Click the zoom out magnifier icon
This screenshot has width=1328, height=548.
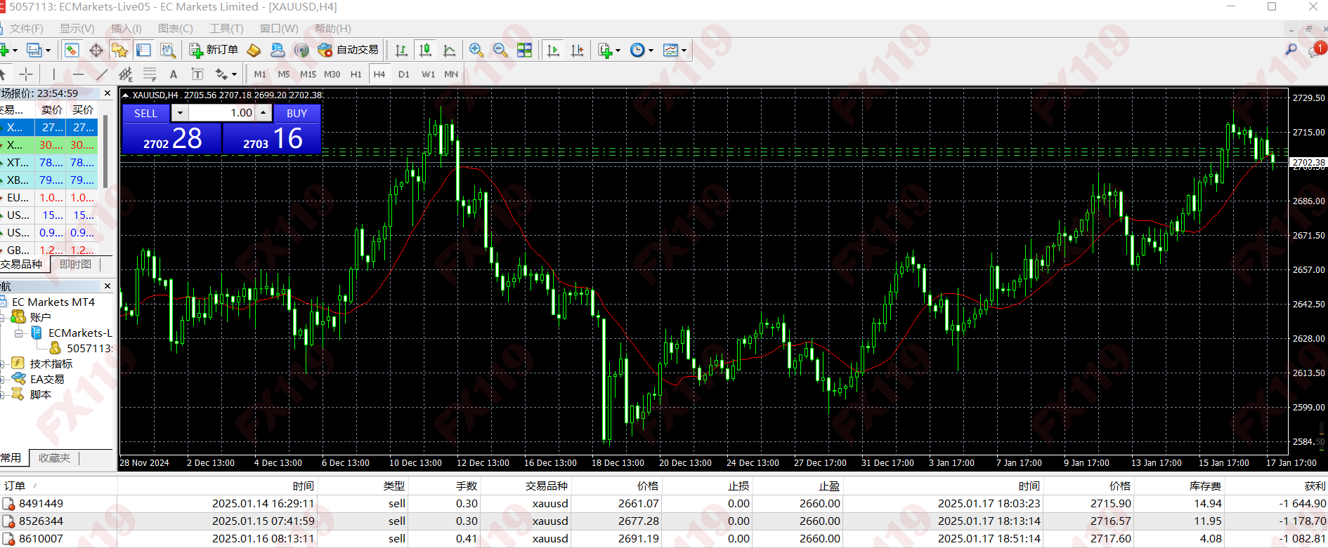(500, 50)
